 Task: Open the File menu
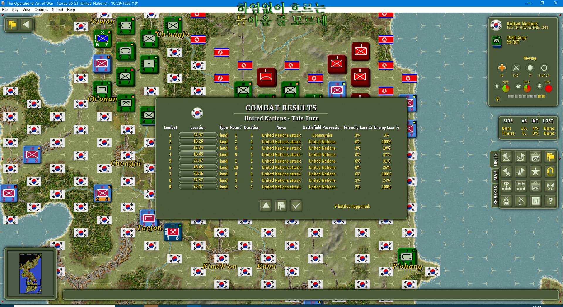tap(5, 9)
